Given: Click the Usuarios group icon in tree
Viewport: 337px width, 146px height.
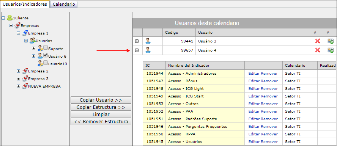Looking at the screenshot, I should point(33,41).
